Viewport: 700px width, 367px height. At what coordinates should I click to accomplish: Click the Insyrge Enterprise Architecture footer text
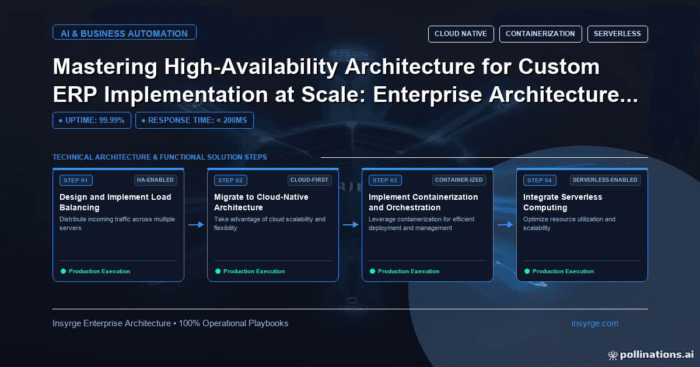[x=170, y=323]
